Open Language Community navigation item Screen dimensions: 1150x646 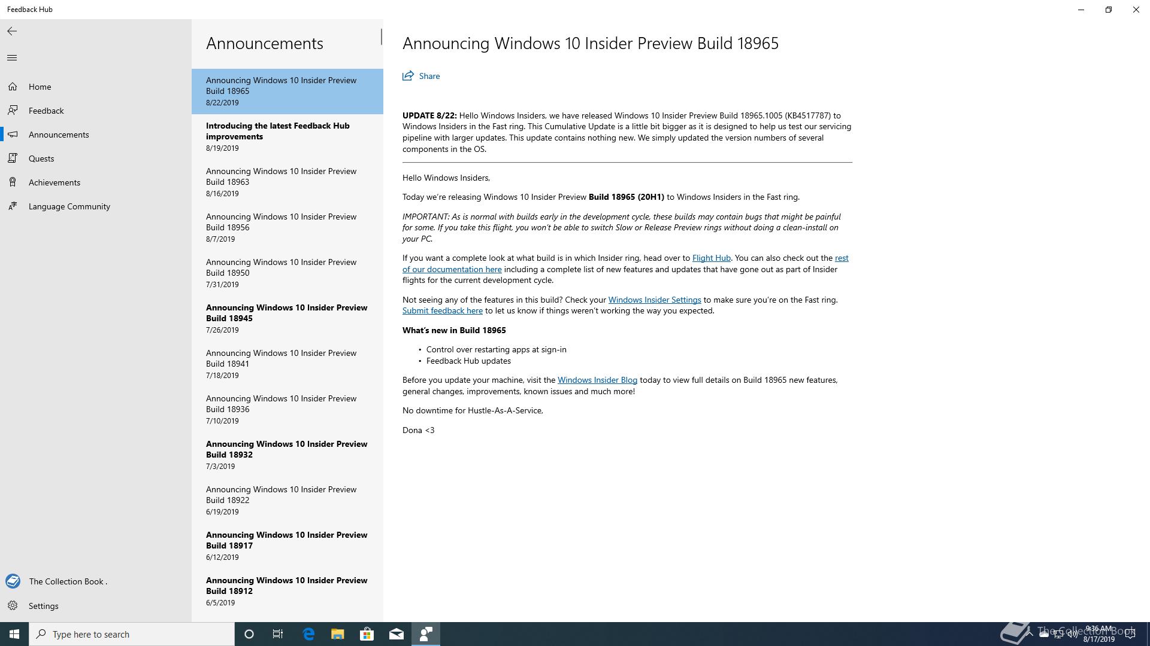(x=96, y=206)
